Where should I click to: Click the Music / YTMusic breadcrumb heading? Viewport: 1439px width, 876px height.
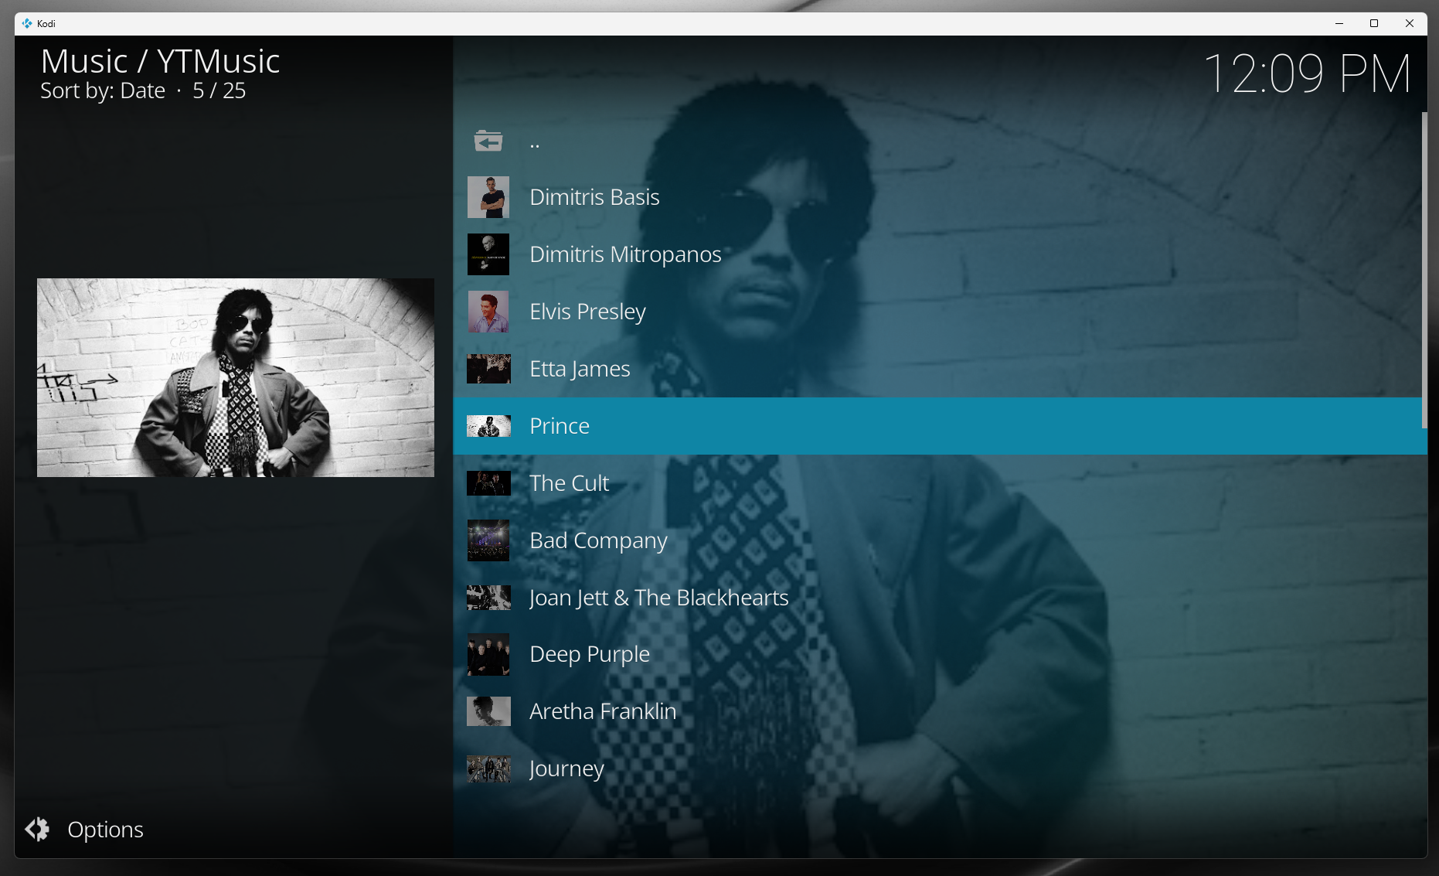click(x=160, y=61)
